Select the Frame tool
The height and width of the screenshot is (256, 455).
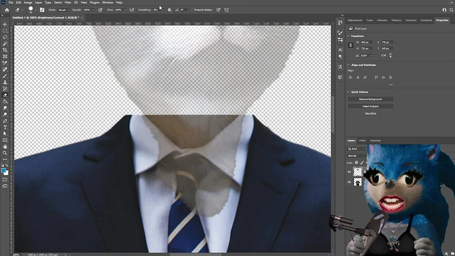[5, 56]
